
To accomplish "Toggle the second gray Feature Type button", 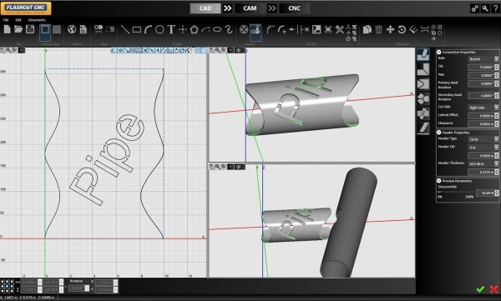I will point(57,30).
